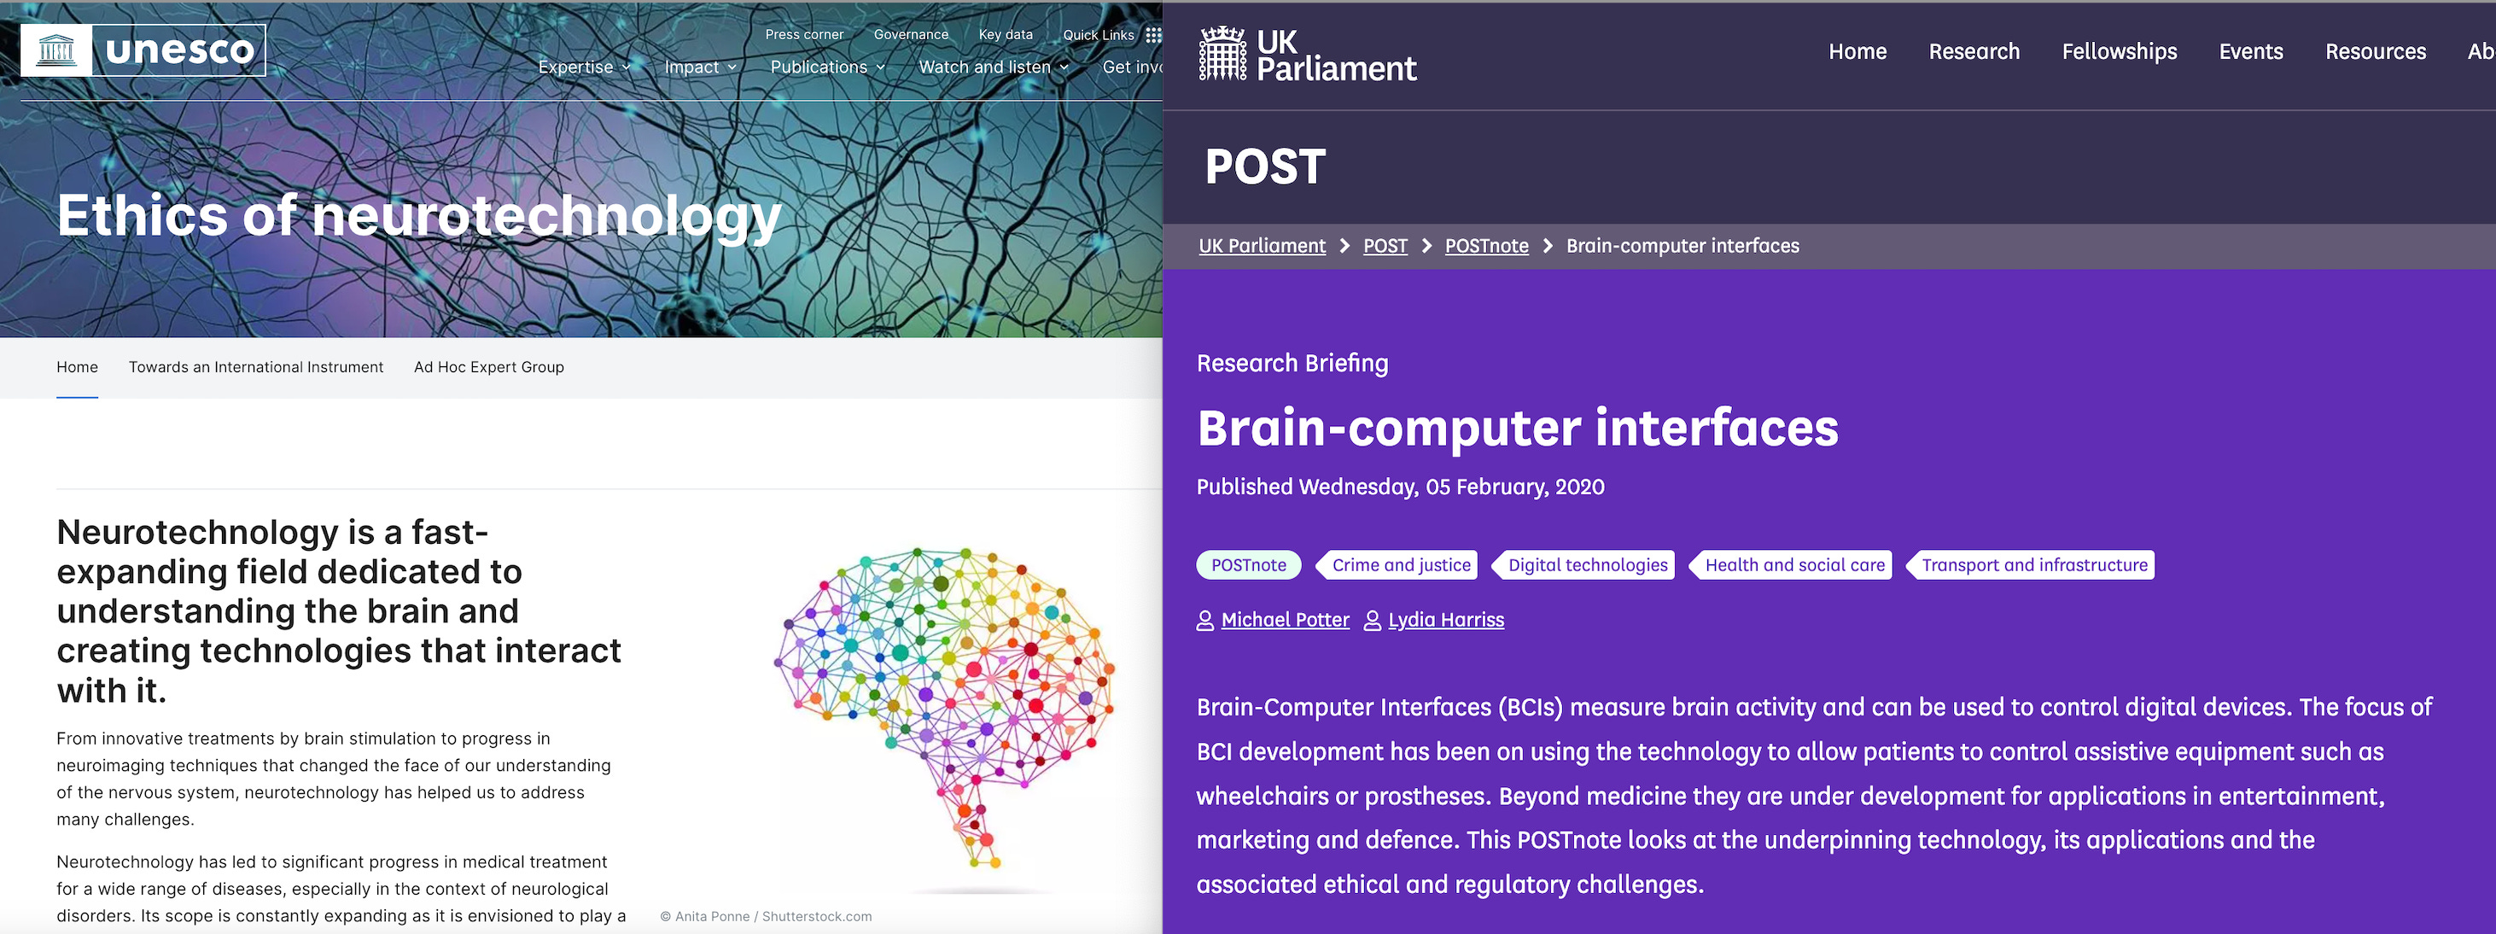Open Fellowships in UK Parliament navigation
Image resolution: width=2496 pixels, height=934 pixels.
[2119, 52]
